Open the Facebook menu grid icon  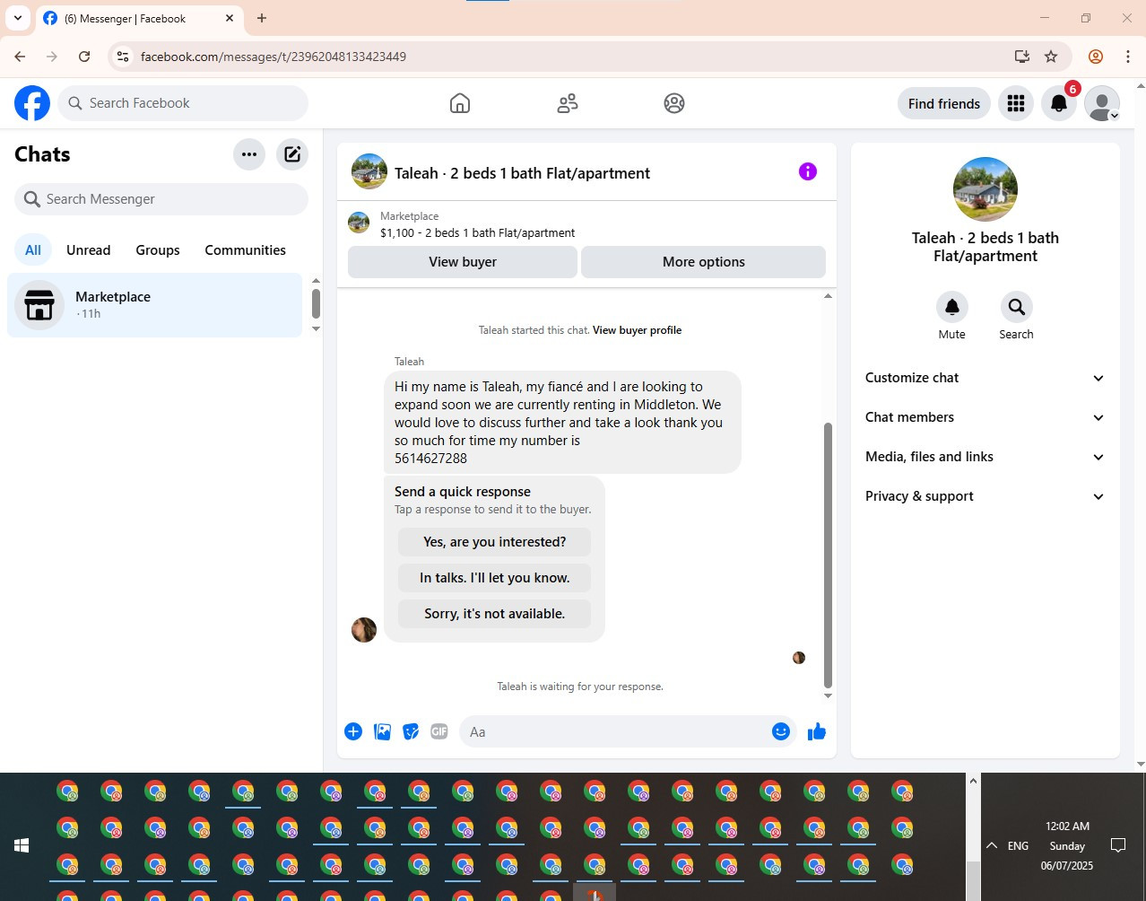1016,103
